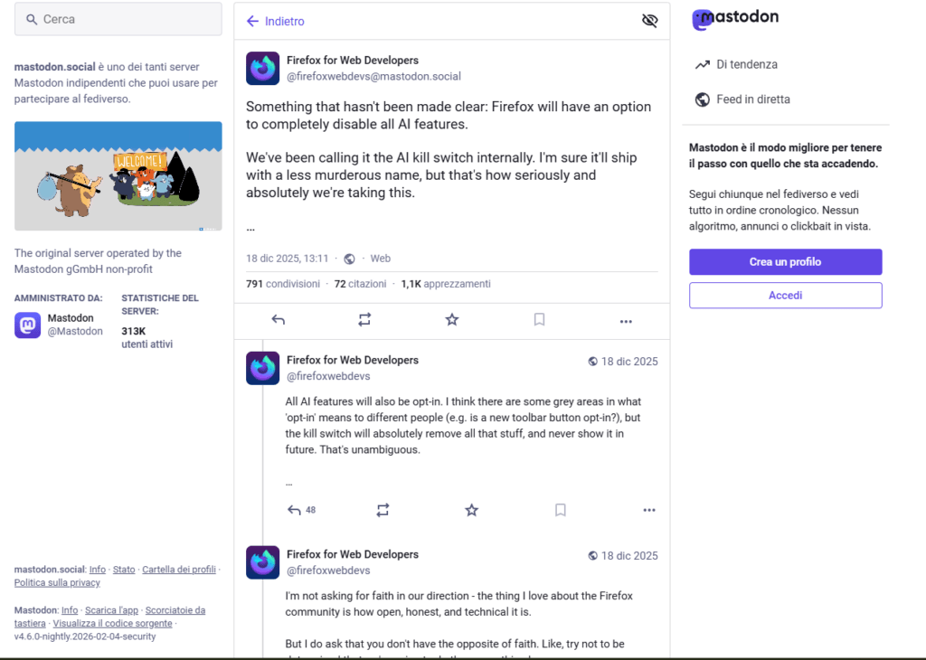Image resolution: width=926 pixels, height=660 pixels.
Task: Favorite the main post with the star icon
Action: coord(452,320)
